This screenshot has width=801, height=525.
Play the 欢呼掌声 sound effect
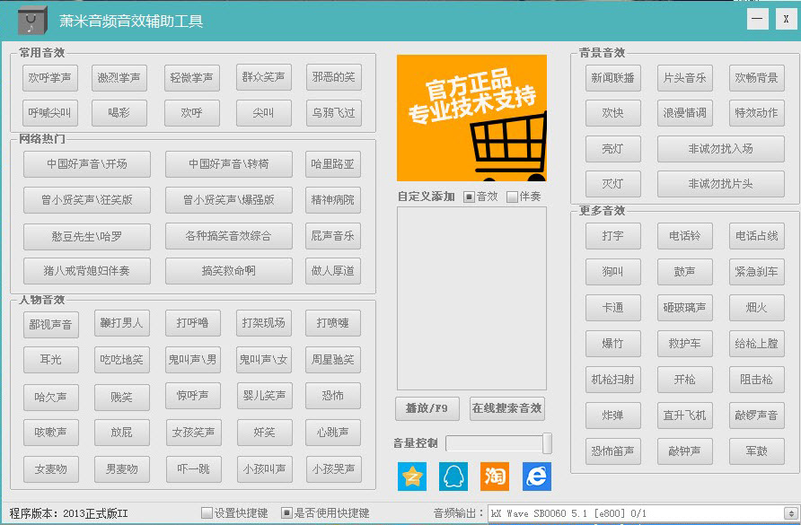tap(50, 78)
